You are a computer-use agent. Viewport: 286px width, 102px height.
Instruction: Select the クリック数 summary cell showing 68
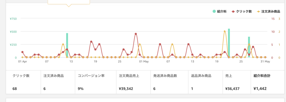click(x=23, y=82)
